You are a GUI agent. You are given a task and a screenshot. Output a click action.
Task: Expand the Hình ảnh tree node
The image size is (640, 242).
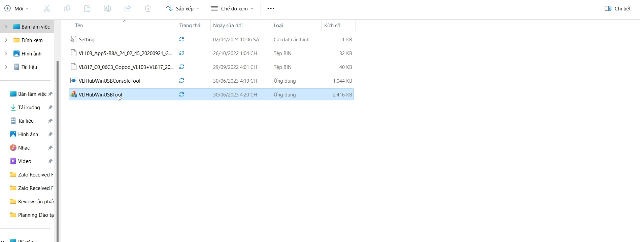6,53
